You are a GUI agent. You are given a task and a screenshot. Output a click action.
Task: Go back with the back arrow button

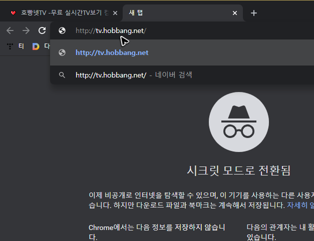10,30
